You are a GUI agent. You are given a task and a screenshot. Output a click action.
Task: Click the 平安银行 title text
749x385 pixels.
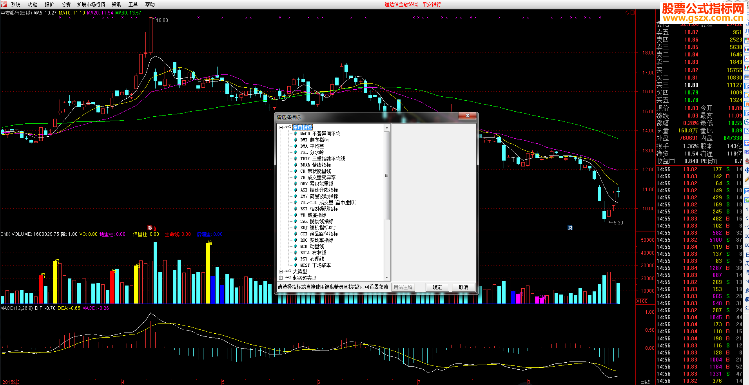point(432,4)
